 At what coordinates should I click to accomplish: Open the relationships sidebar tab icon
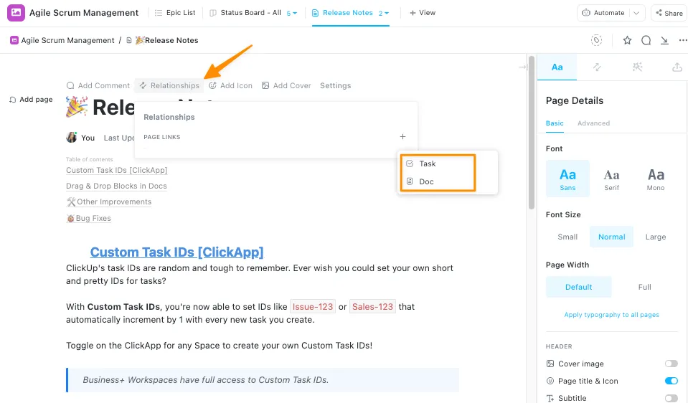[x=597, y=67]
